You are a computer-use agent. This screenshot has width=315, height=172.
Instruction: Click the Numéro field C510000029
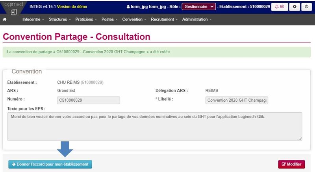click(89, 100)
